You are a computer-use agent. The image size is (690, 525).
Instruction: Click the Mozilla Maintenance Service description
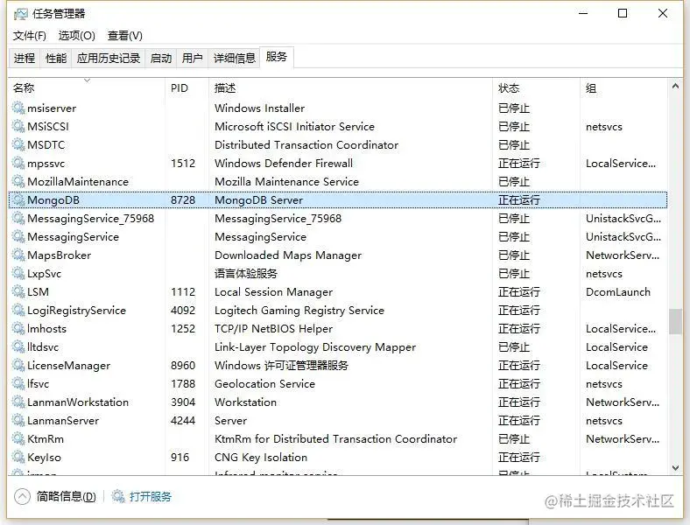(x=286, y=182)
